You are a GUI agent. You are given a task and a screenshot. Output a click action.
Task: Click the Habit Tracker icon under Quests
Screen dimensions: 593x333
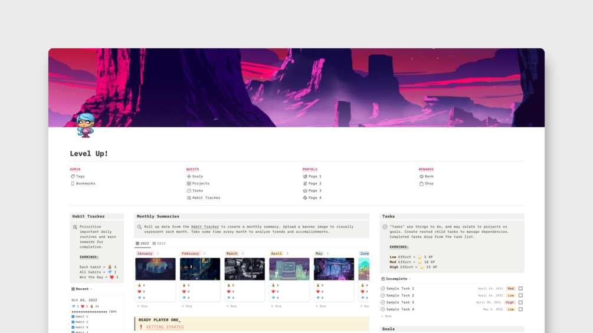pyautogui.click(x=189, y=198)
